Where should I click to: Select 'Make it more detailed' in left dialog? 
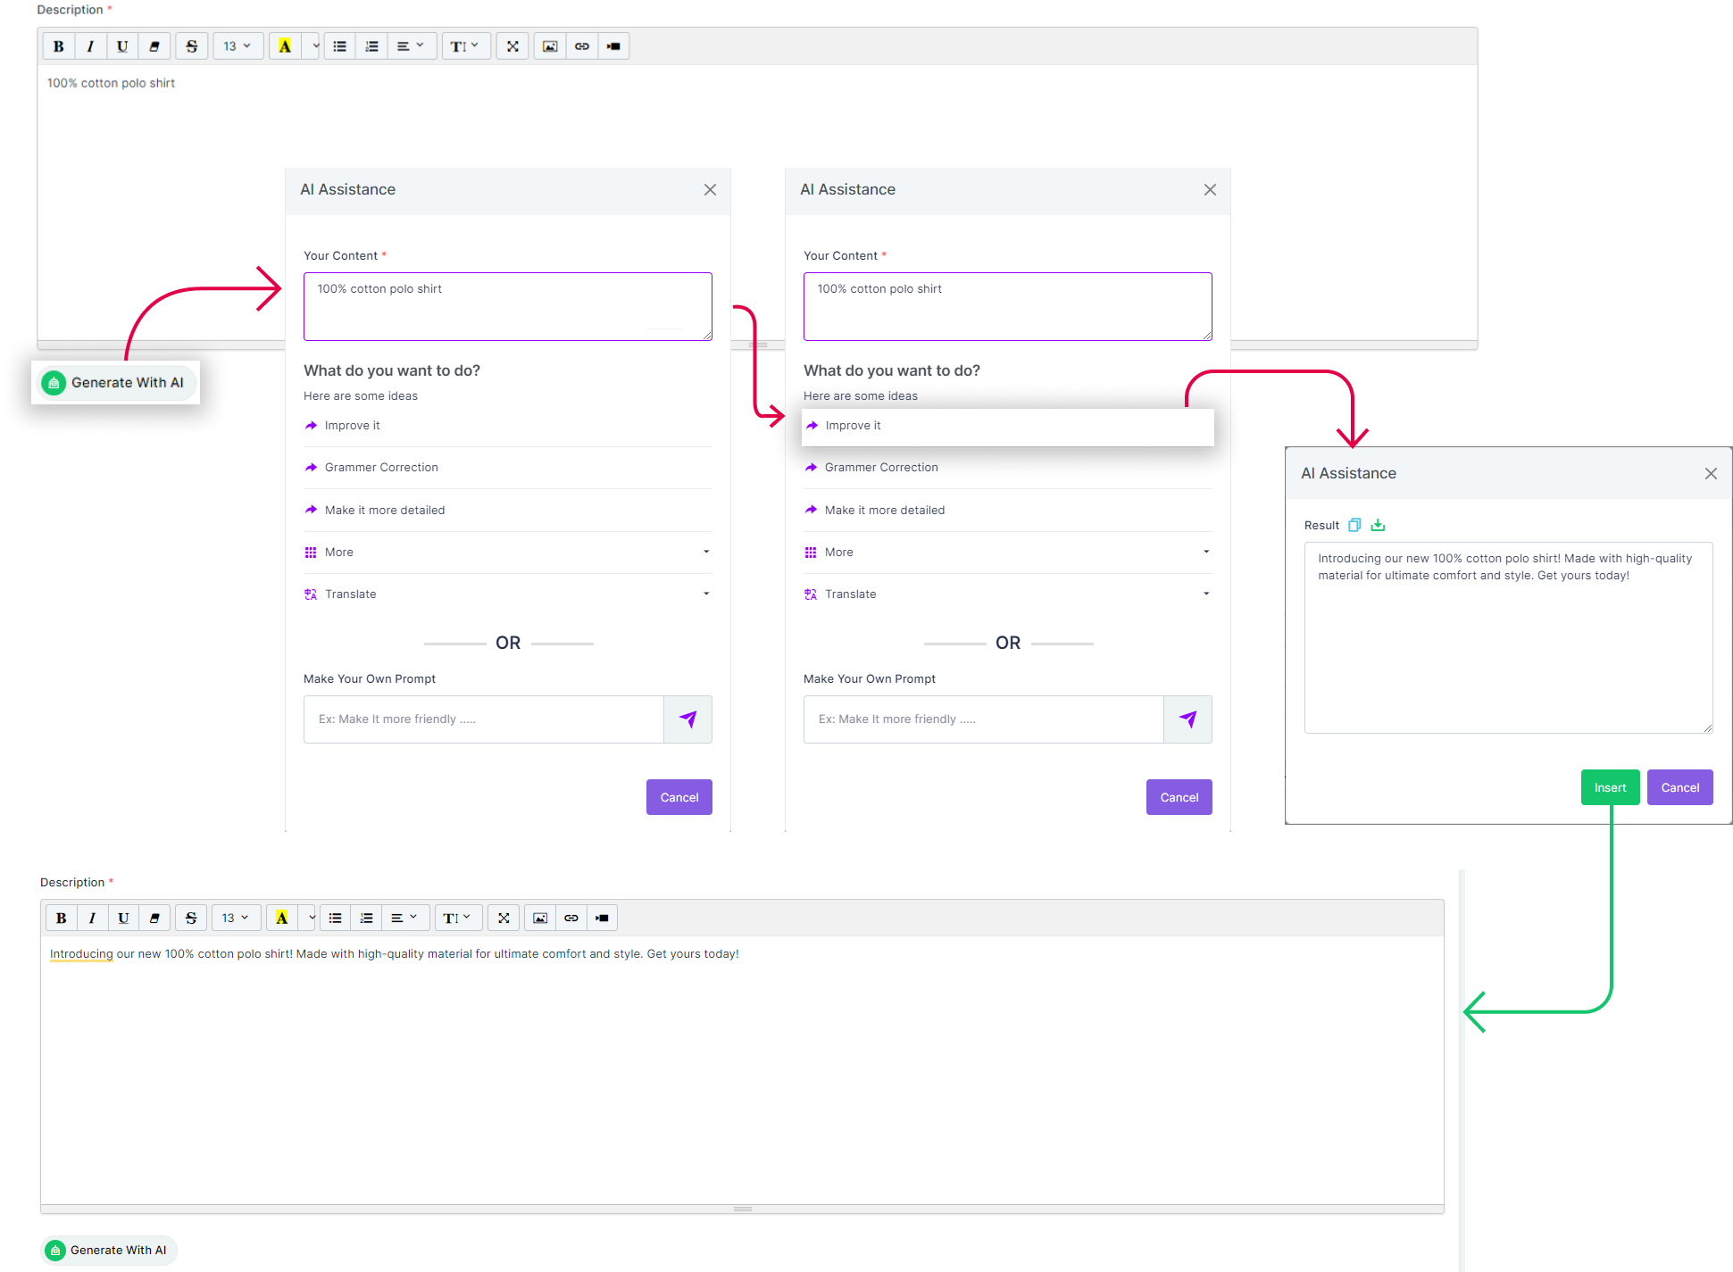pyautogui.click(x=385, y=511)
